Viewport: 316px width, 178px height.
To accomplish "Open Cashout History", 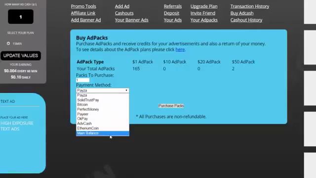I will pos(246,20).
